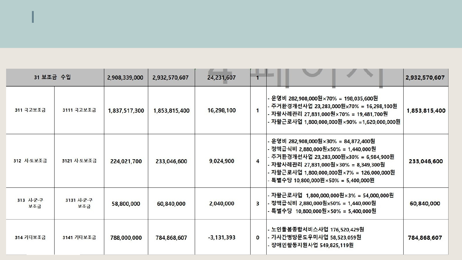Select the 9,024,900 difference cell
462x260 pixels.
[x=222, y=161]
